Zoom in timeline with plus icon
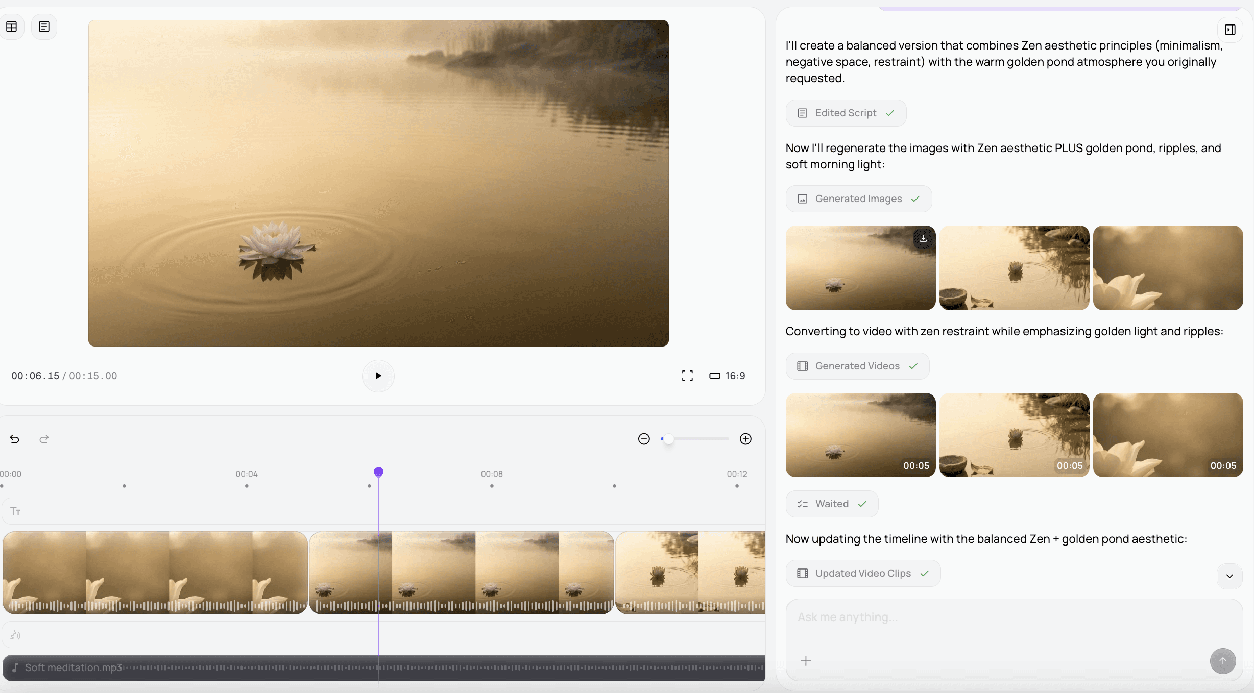 [745, 439]
